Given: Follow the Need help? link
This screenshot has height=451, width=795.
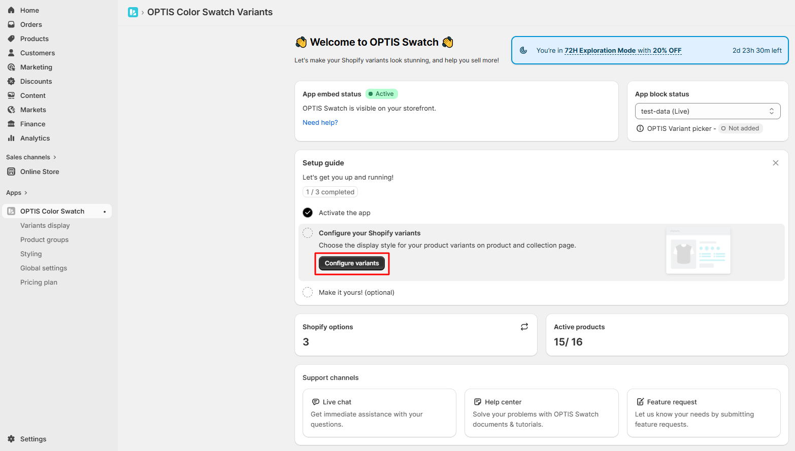Looking at the screenshot, I should coord(320,122).
